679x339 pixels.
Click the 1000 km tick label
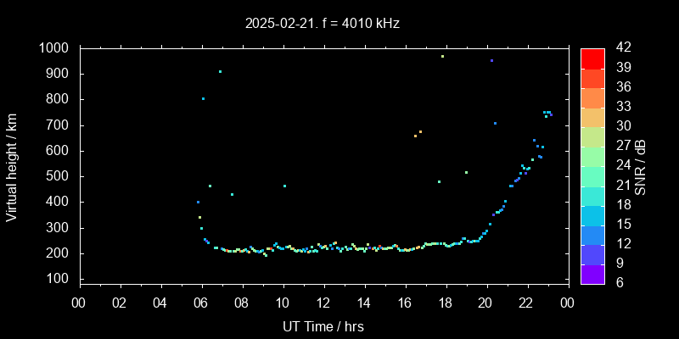pos(53,48)
